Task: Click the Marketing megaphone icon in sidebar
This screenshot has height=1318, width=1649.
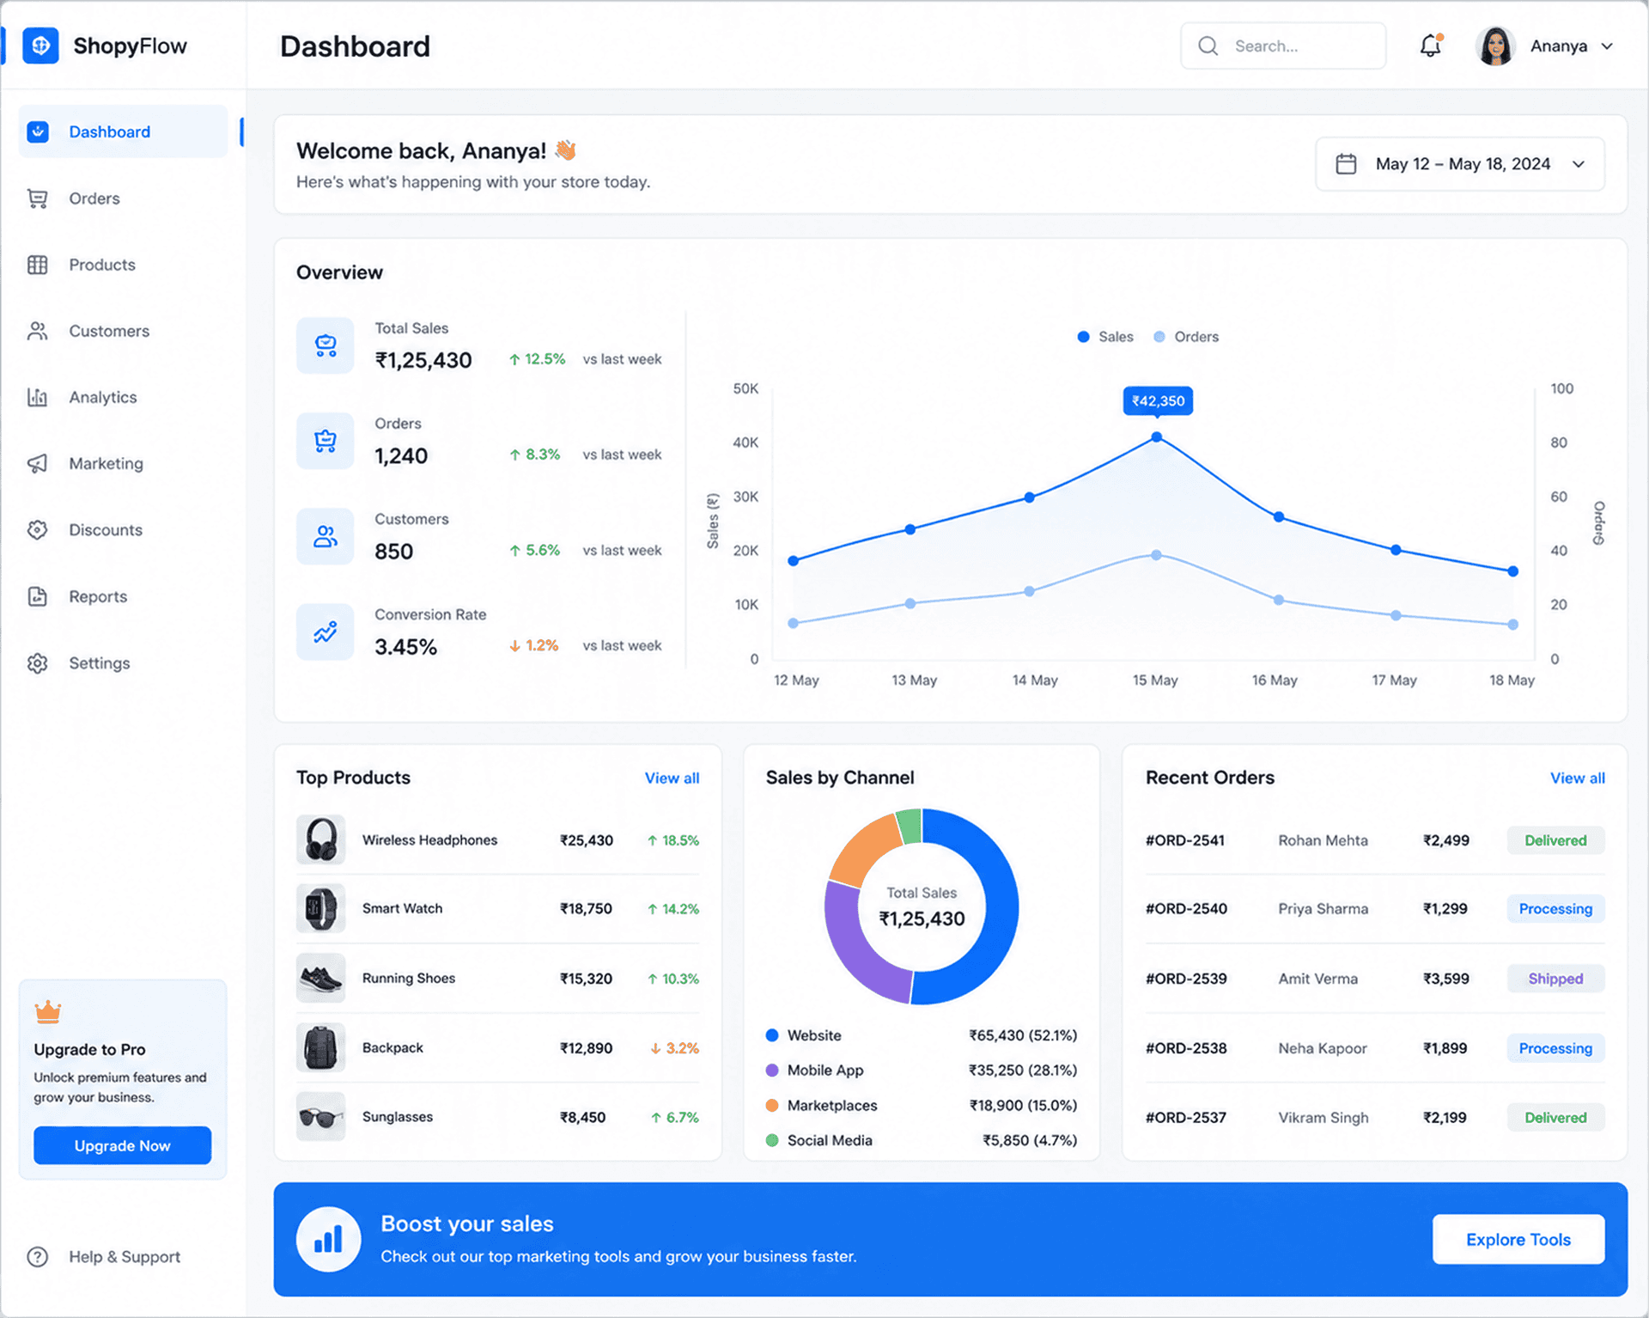Action: click(38, 464)
